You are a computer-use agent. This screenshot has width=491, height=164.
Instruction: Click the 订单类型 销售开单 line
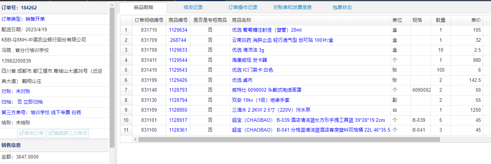click(x=23, y=19)
